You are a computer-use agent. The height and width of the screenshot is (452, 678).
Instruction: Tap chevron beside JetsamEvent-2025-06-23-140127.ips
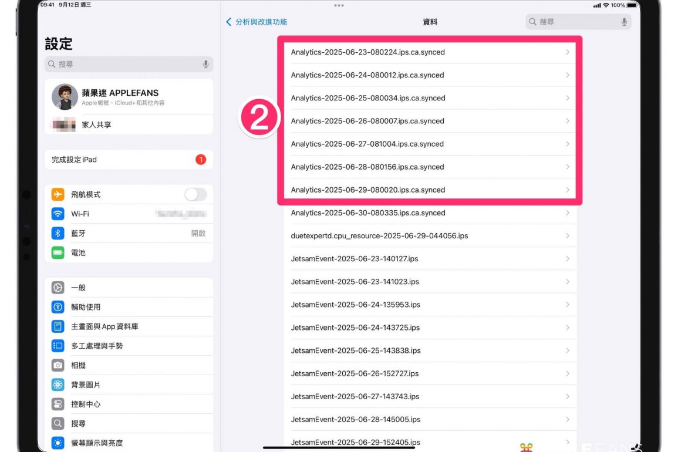[x=567, y=259]
